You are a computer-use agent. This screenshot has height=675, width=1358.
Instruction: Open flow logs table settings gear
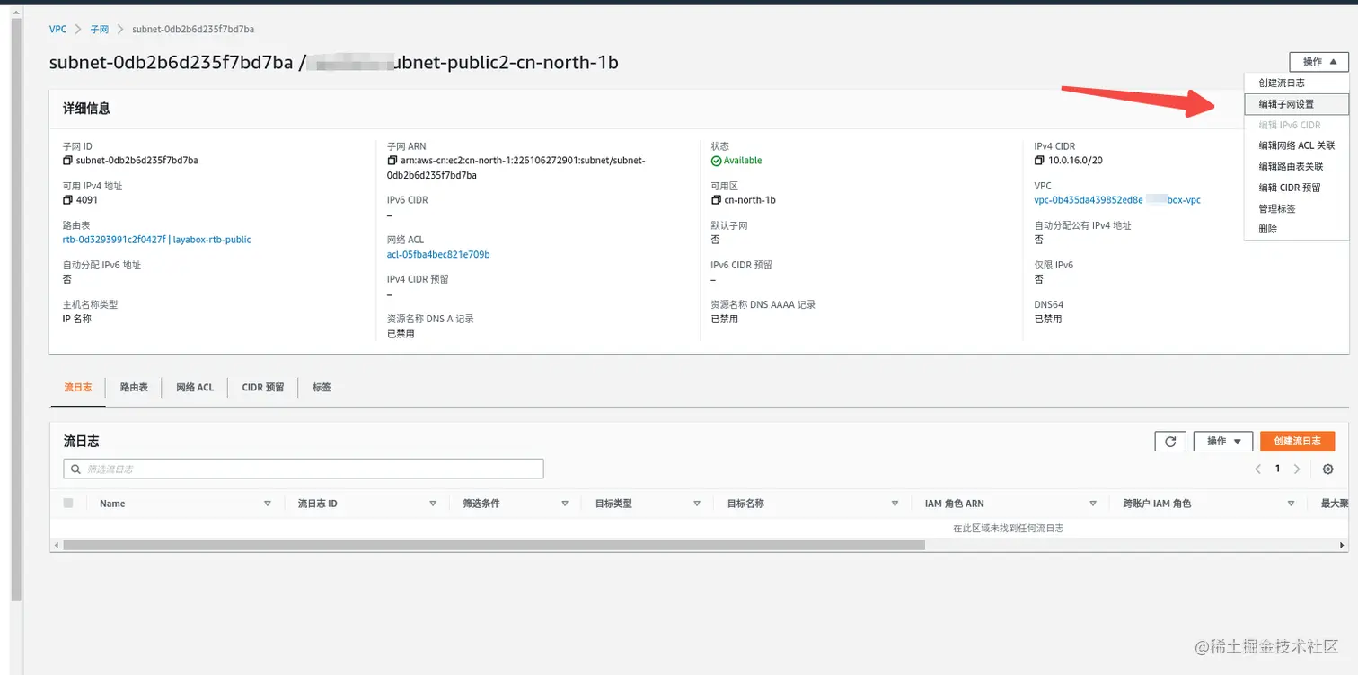1328,469
